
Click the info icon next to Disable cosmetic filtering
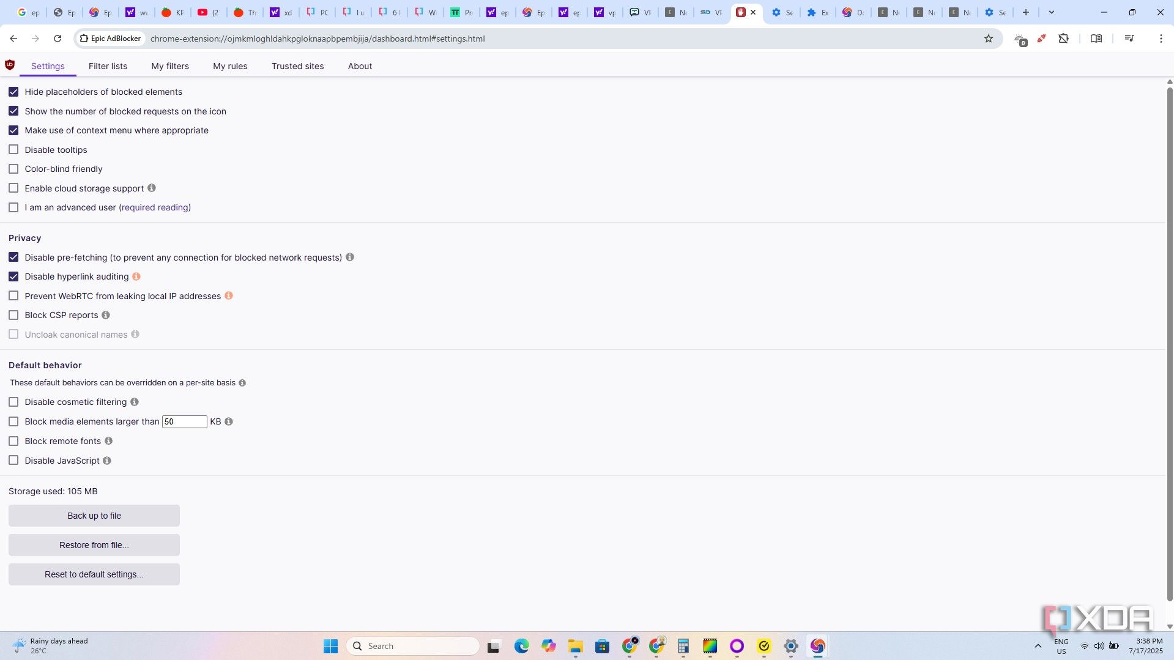click(135, 402)
